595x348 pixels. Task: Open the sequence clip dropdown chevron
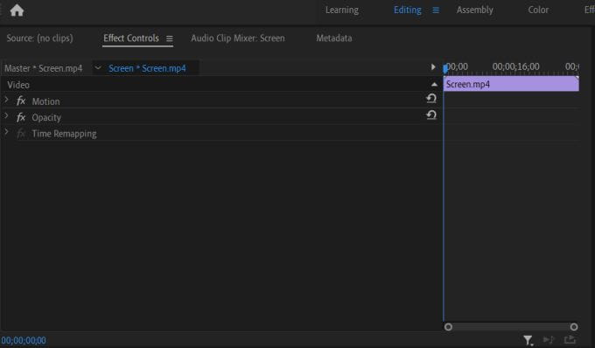(x=98, y=68)
